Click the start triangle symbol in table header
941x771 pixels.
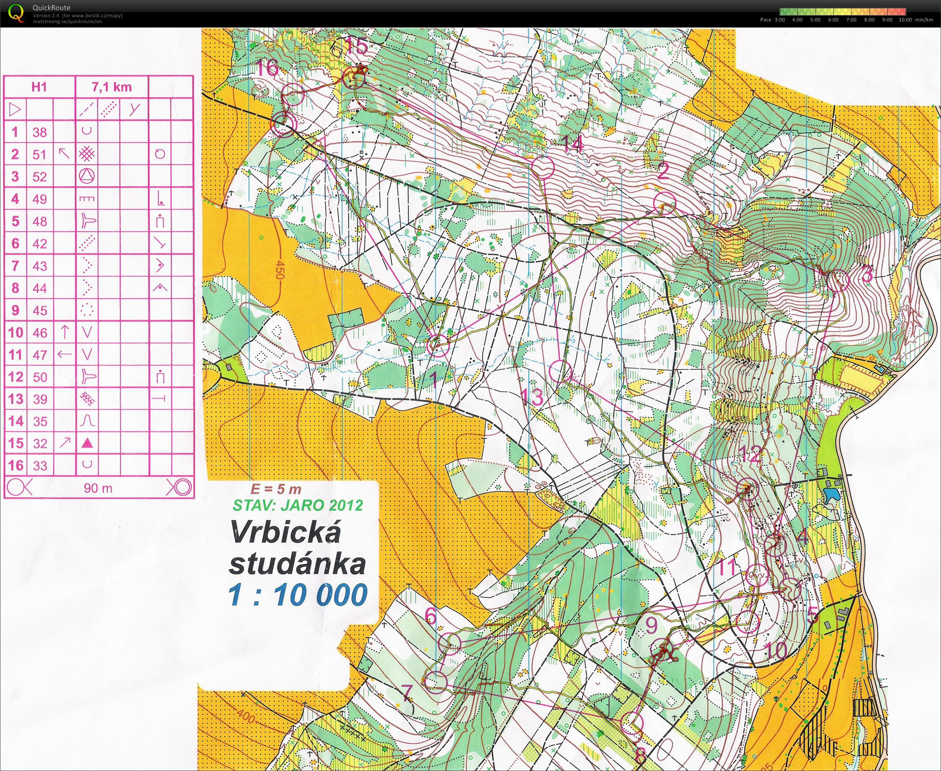[15, 109]
